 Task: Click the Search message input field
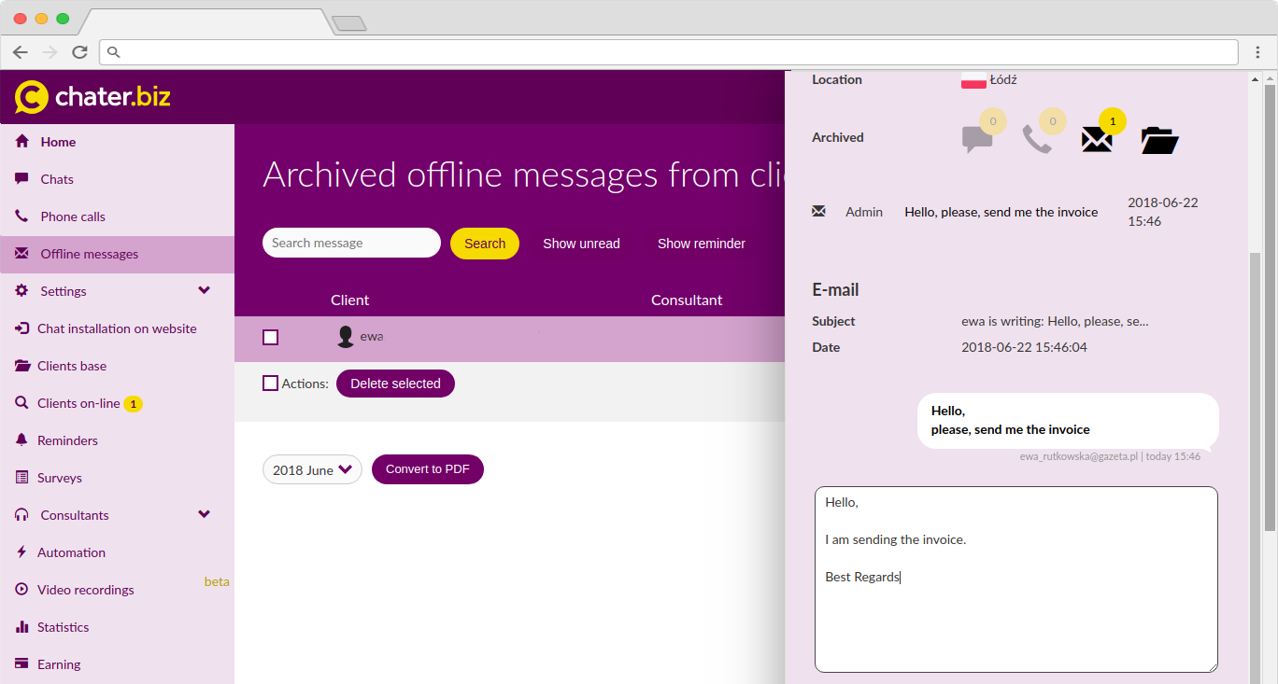tap(351, 243)
